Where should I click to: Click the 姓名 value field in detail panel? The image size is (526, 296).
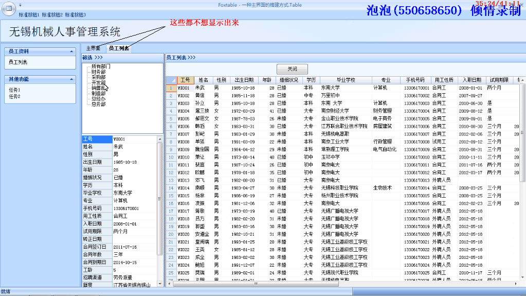134,147
